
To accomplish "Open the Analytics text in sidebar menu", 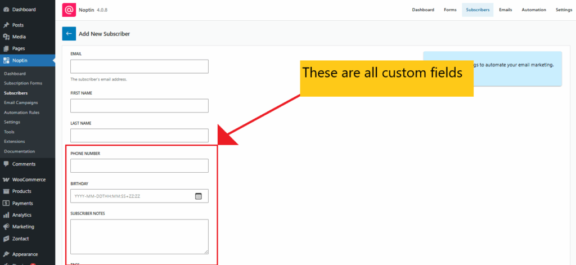I will coord(22,215).
